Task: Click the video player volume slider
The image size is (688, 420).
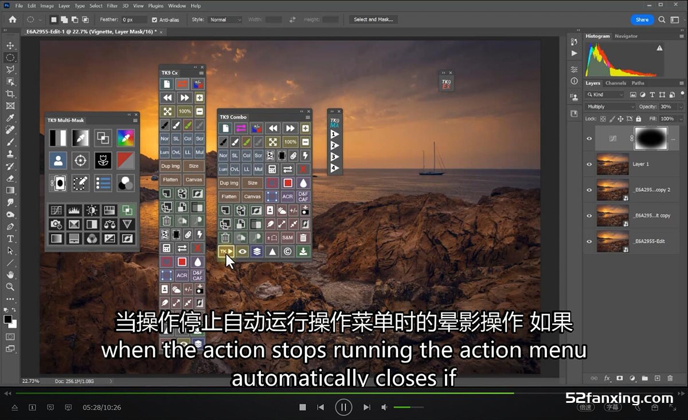Action: click(408, 407)
